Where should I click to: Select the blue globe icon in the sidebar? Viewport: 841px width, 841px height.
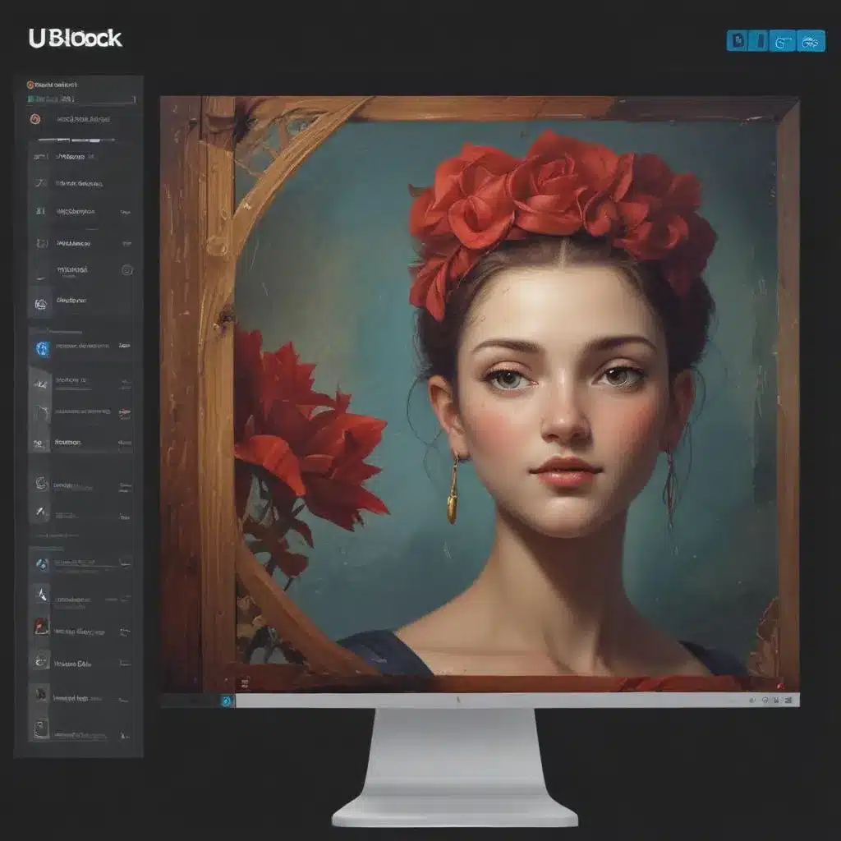coord(43,348)
